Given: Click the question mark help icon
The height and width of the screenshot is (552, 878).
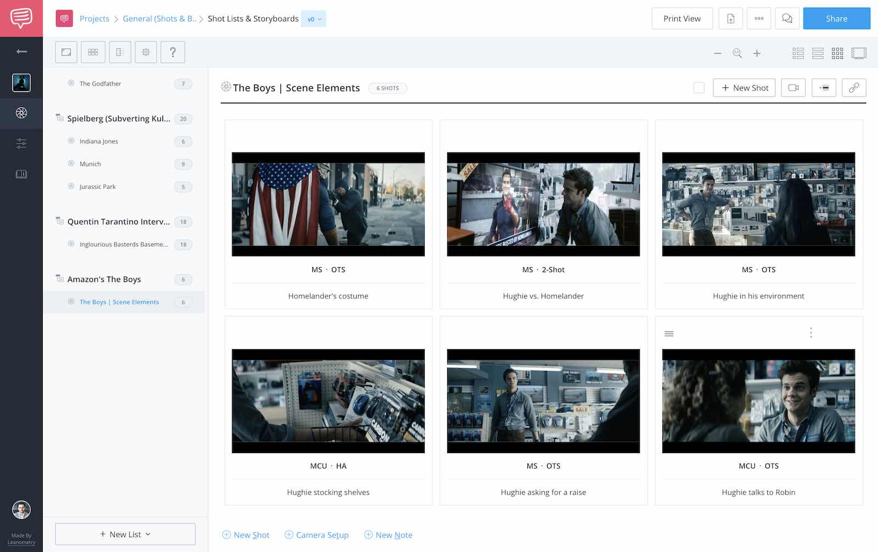Looking at the screenshot, I should (173, 52).
